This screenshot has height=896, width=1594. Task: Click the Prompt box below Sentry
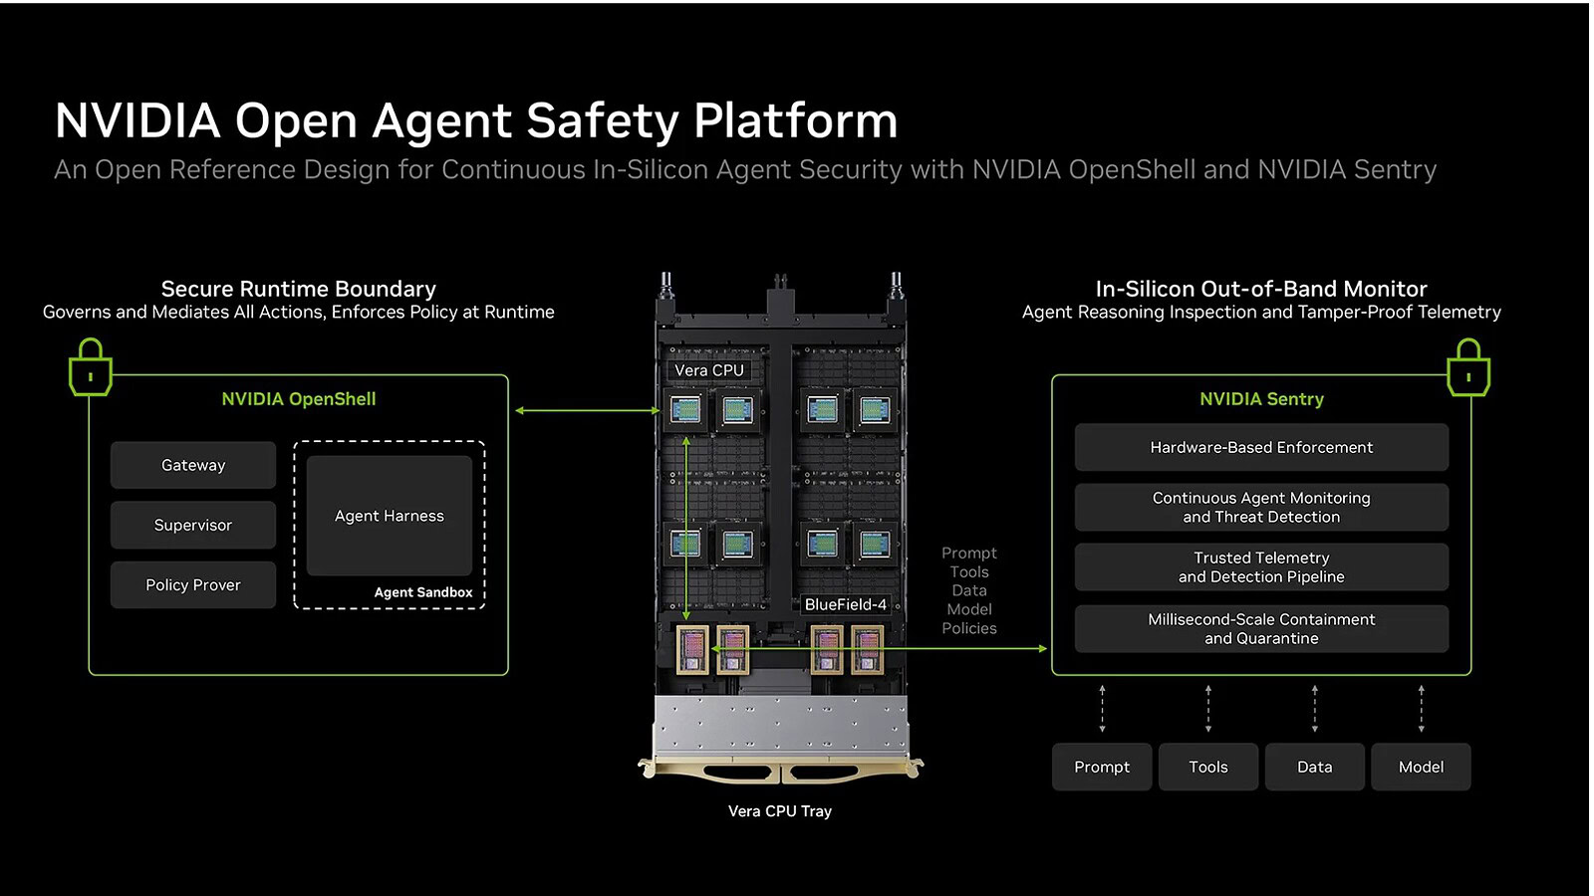coord(1102,767)
